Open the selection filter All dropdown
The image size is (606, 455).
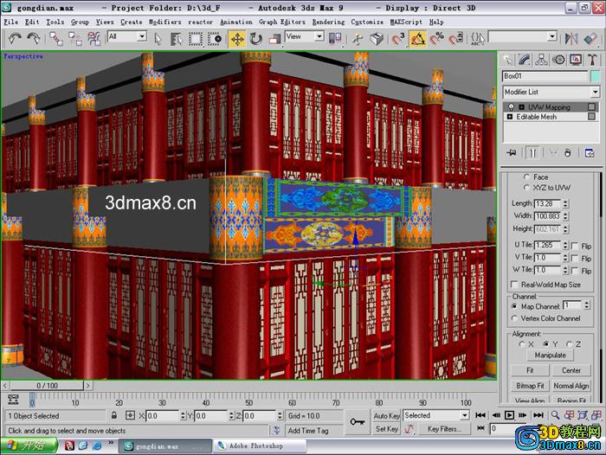[142, 36]
